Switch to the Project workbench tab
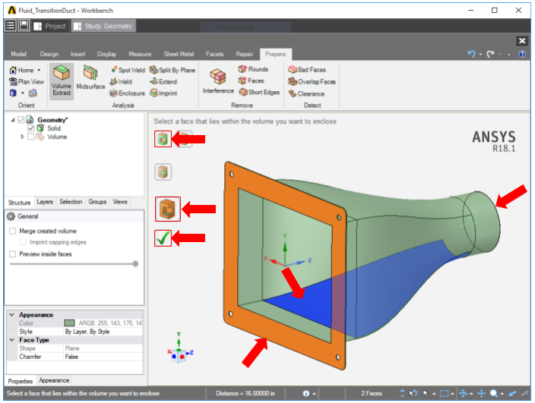535x403 pixels. 50,26
